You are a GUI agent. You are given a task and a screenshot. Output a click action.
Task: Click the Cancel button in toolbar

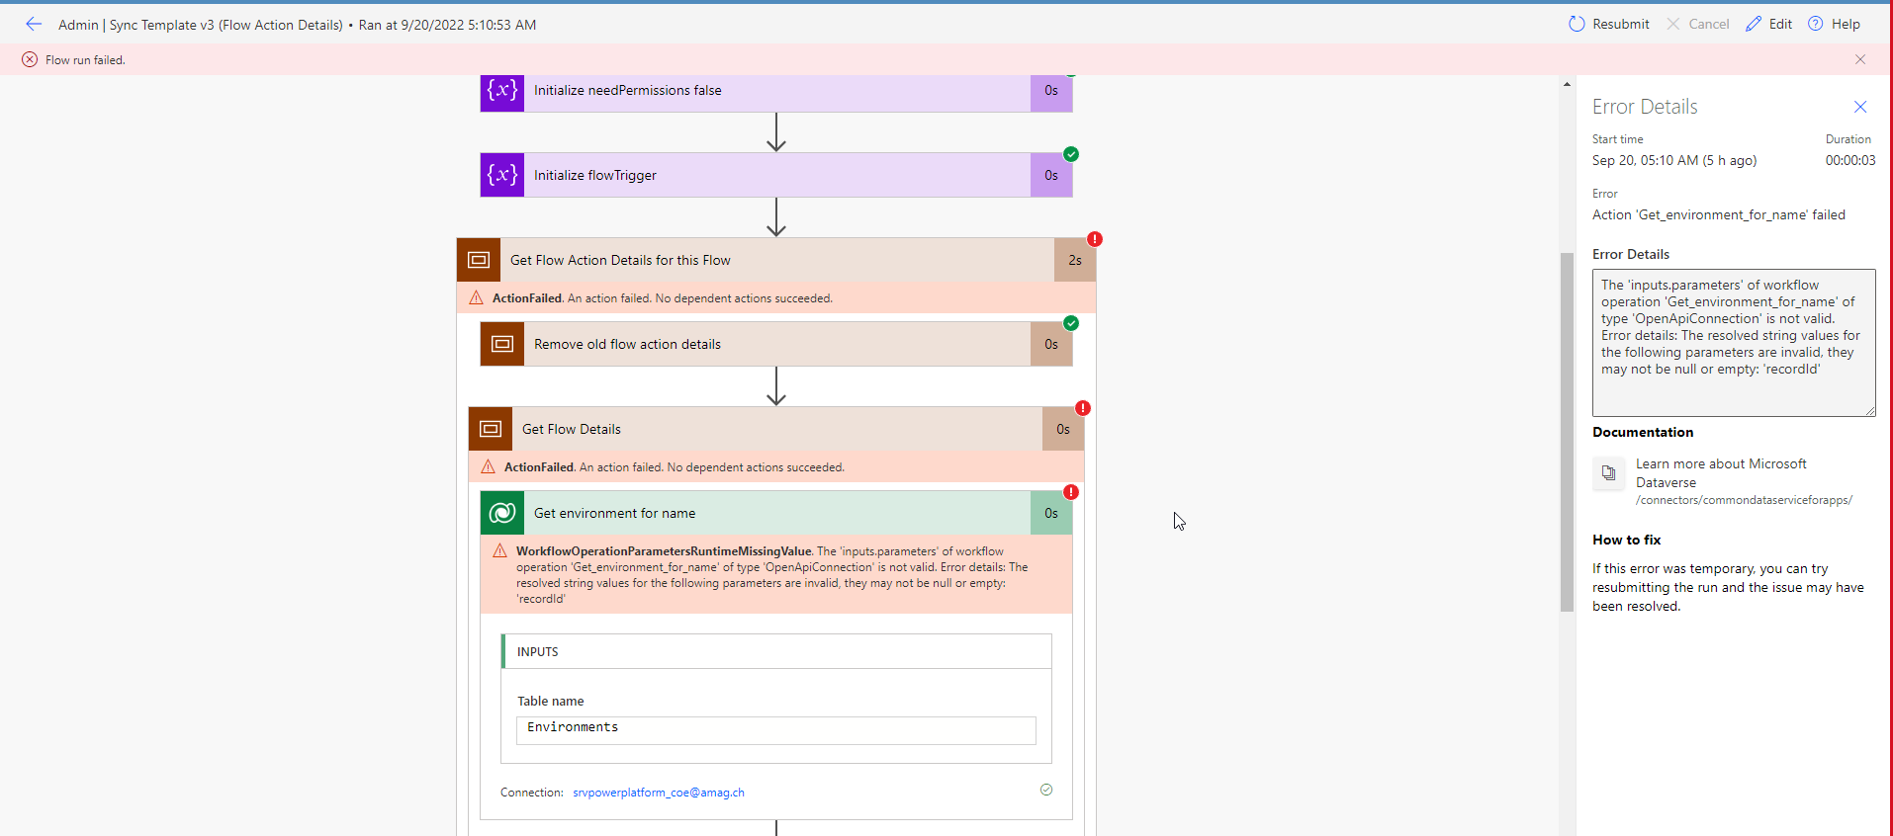tap(1698, 24)
